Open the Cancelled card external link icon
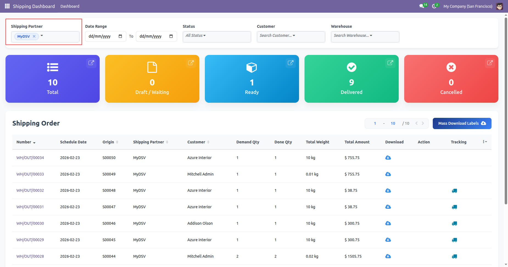 [x=490, y=63]
